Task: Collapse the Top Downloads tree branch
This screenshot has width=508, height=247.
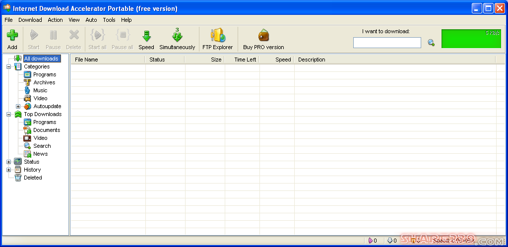Action: (9, 114)
